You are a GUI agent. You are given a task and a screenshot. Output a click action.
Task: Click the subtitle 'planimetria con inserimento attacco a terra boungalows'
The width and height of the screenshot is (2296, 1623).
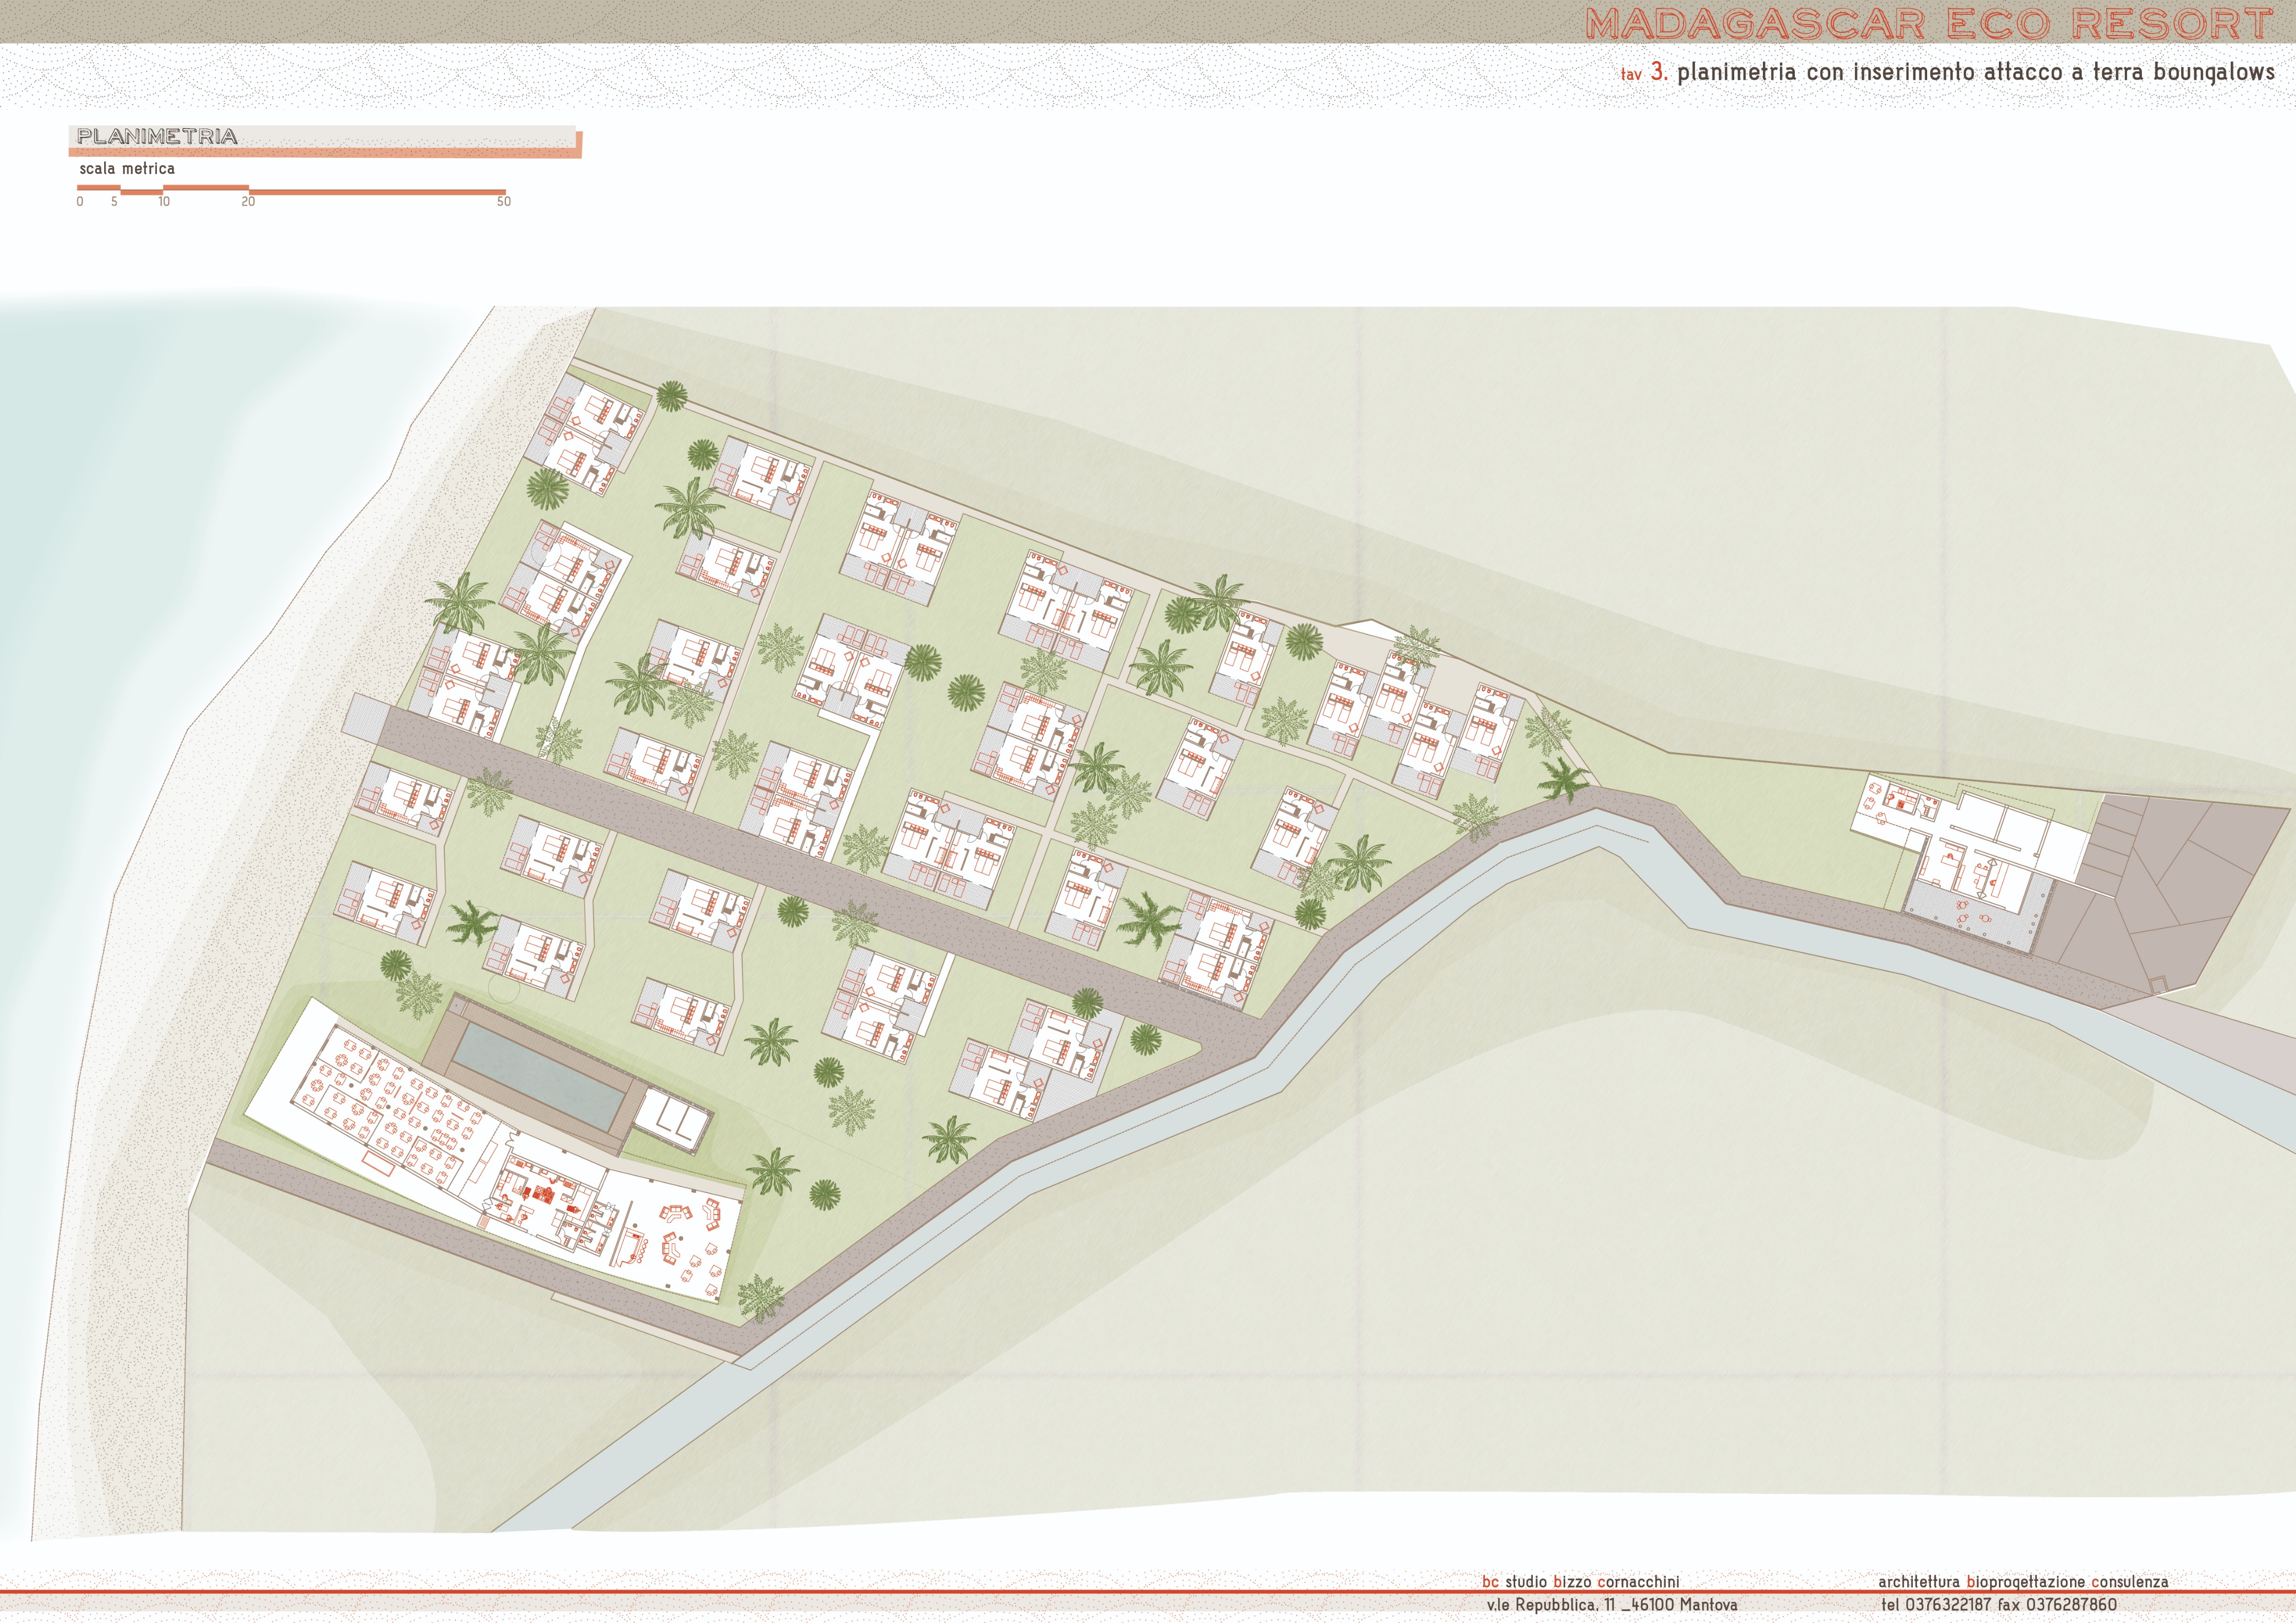[1976, 72]
